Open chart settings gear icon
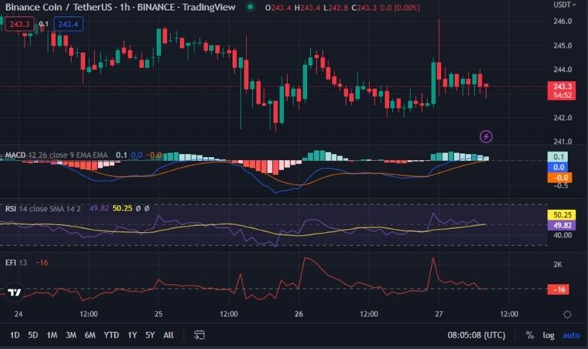This screenshot has height=349, width=588. [567, 314]
